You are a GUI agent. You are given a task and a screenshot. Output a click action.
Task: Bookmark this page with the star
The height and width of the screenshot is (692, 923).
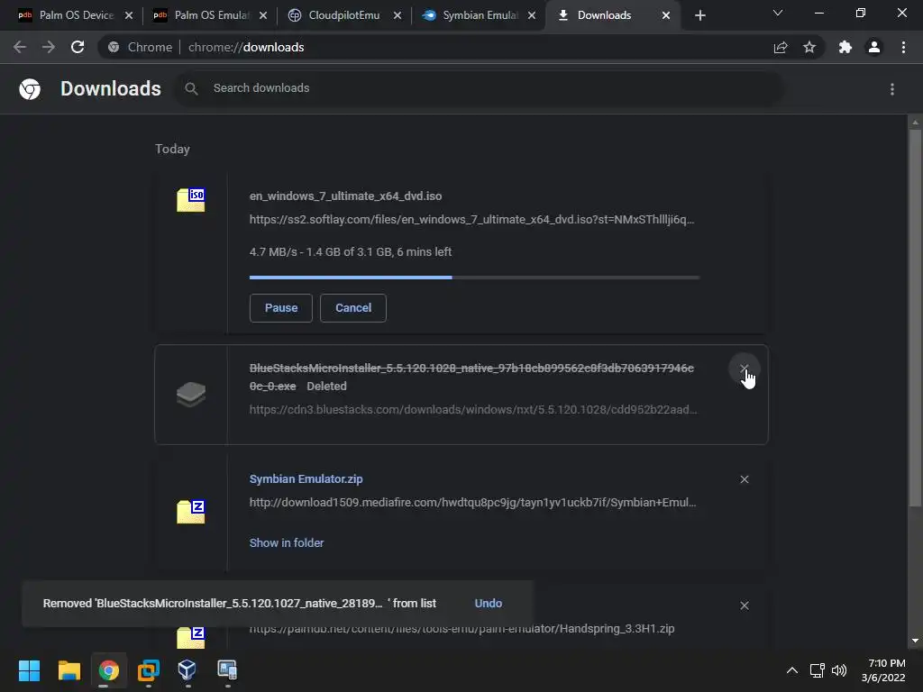(x=809, y=47)
